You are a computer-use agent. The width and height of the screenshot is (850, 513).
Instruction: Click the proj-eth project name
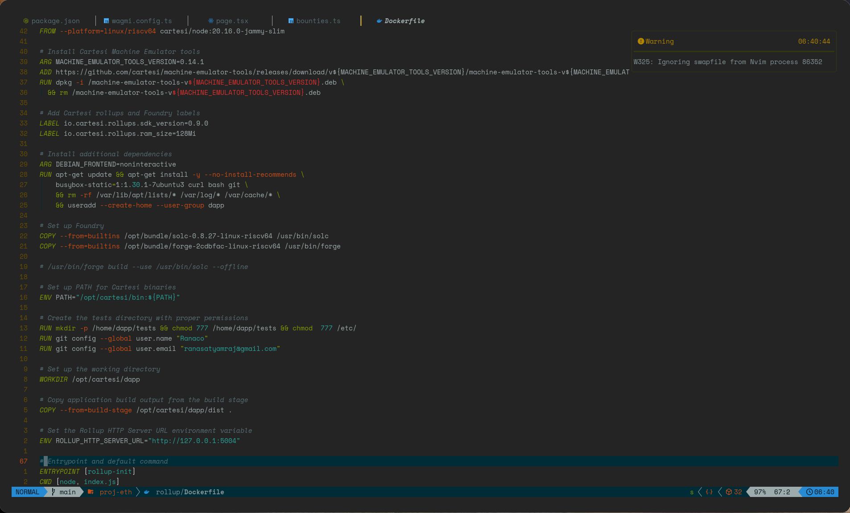[x=116, y=492]
